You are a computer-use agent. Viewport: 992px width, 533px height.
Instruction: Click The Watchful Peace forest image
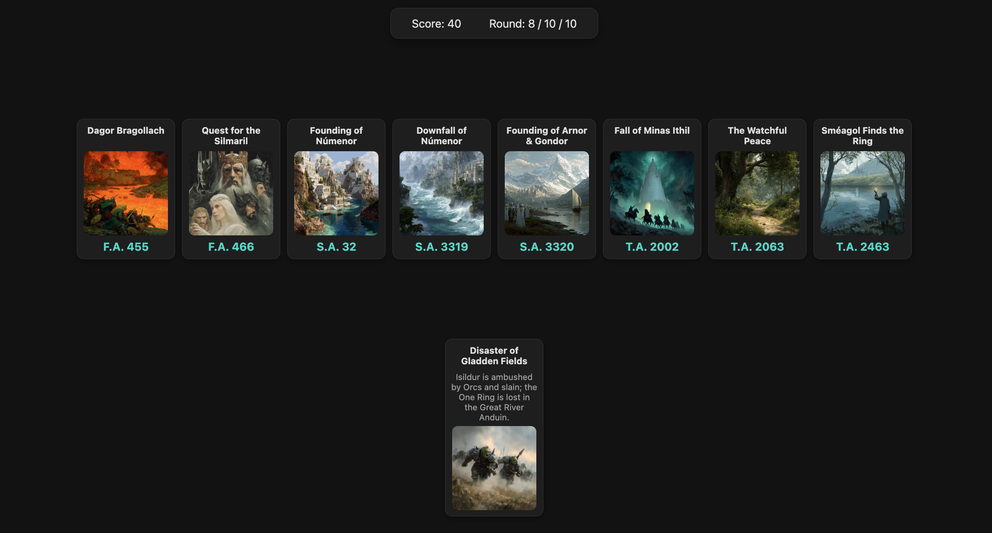tap(757, 193)
